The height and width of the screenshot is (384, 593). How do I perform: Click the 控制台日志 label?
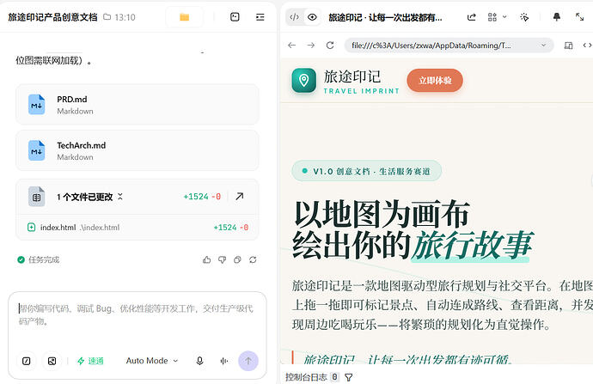pos(306,377)
